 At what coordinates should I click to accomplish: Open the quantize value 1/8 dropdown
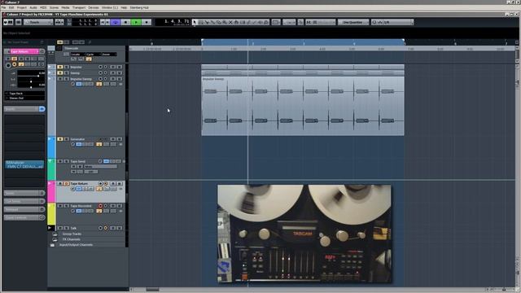point(392,22)
